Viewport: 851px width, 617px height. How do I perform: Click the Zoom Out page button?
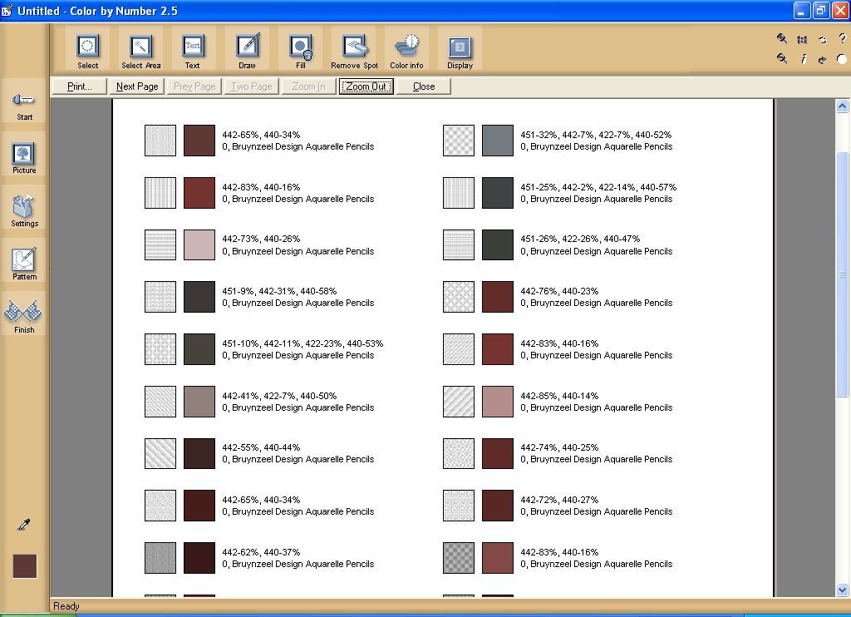pos(366,86)
